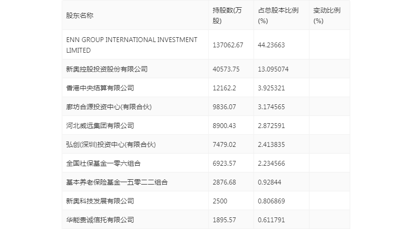Select shareholder 弘创(深圳)投资中心(有限合伙)
This screenshot has height=229, width=412.
click(111, 144)
